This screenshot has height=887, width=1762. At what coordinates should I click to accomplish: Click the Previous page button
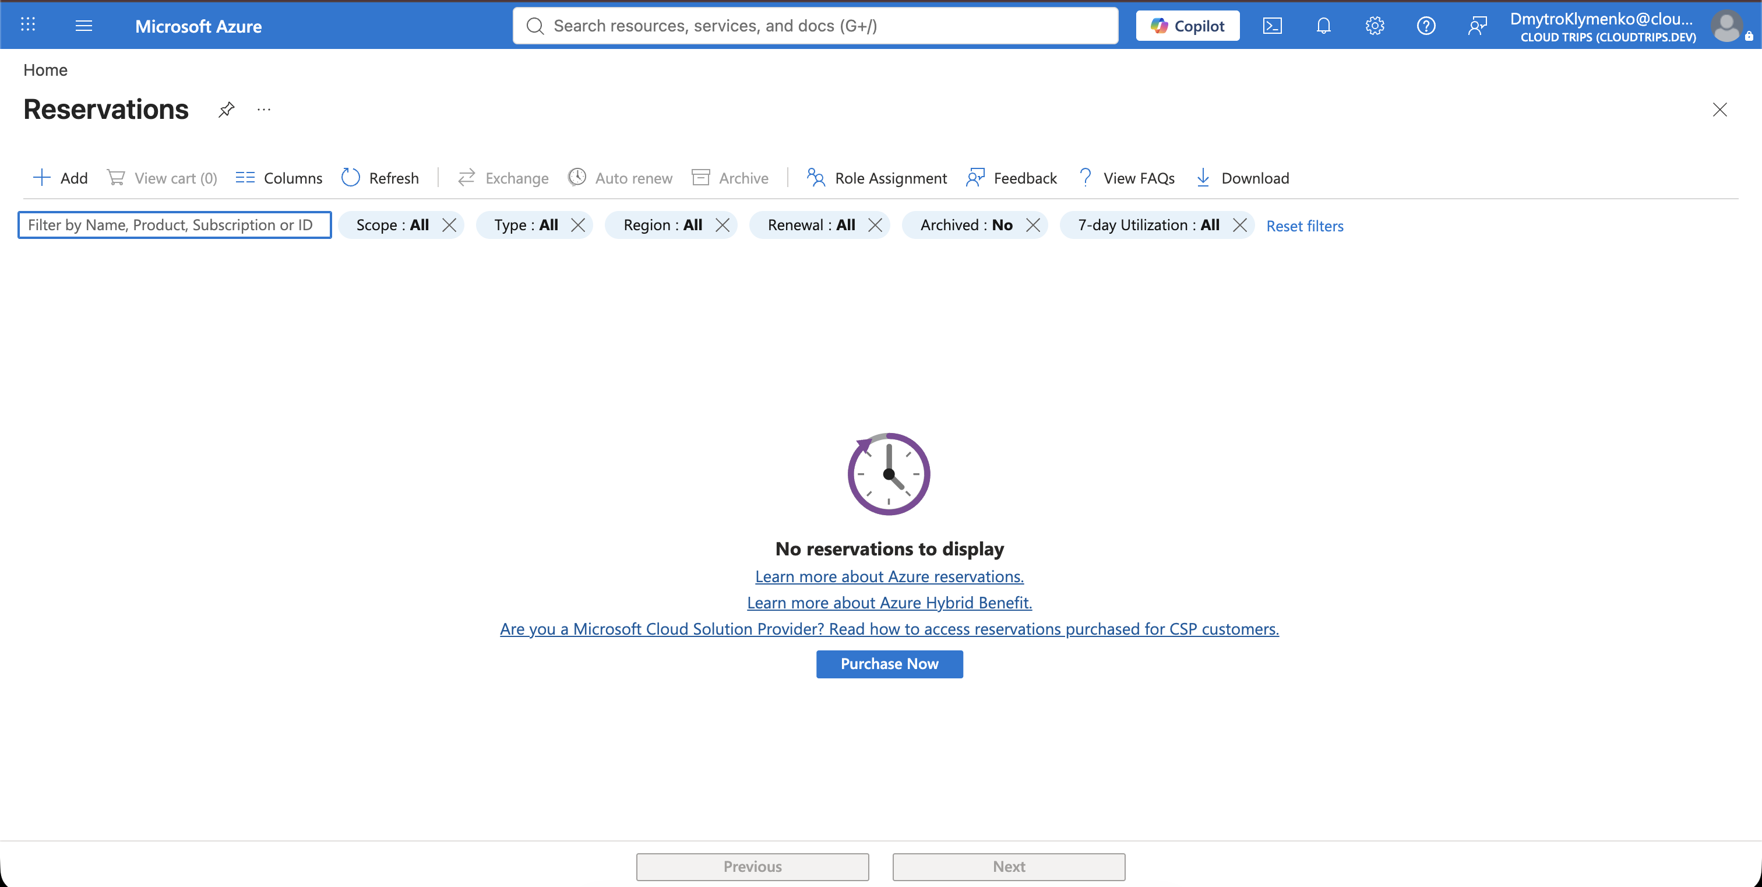coord(752,867)
